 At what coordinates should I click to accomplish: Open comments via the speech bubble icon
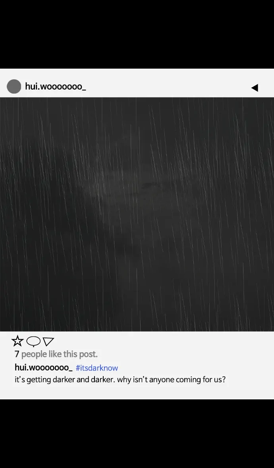[33, 341]
